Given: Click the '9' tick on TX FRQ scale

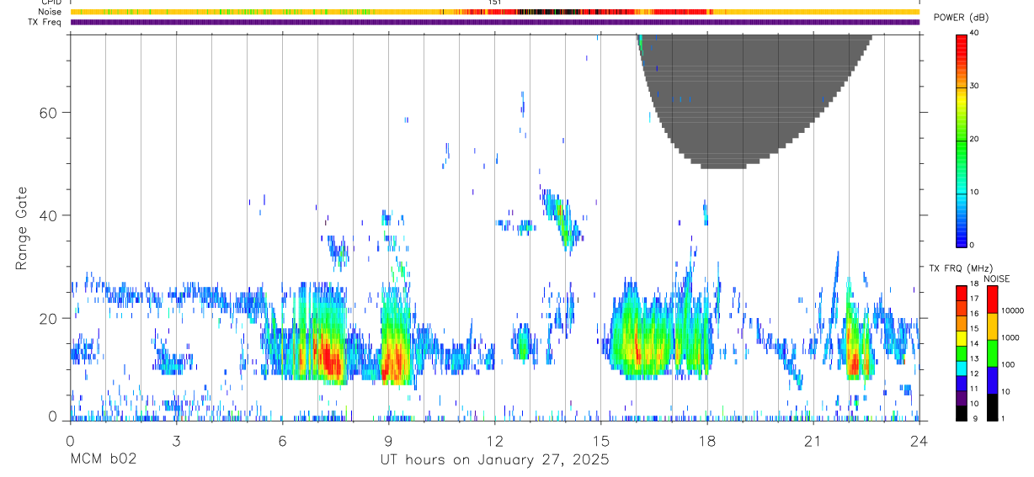Looking at the screenshot, I should [975, 419].
